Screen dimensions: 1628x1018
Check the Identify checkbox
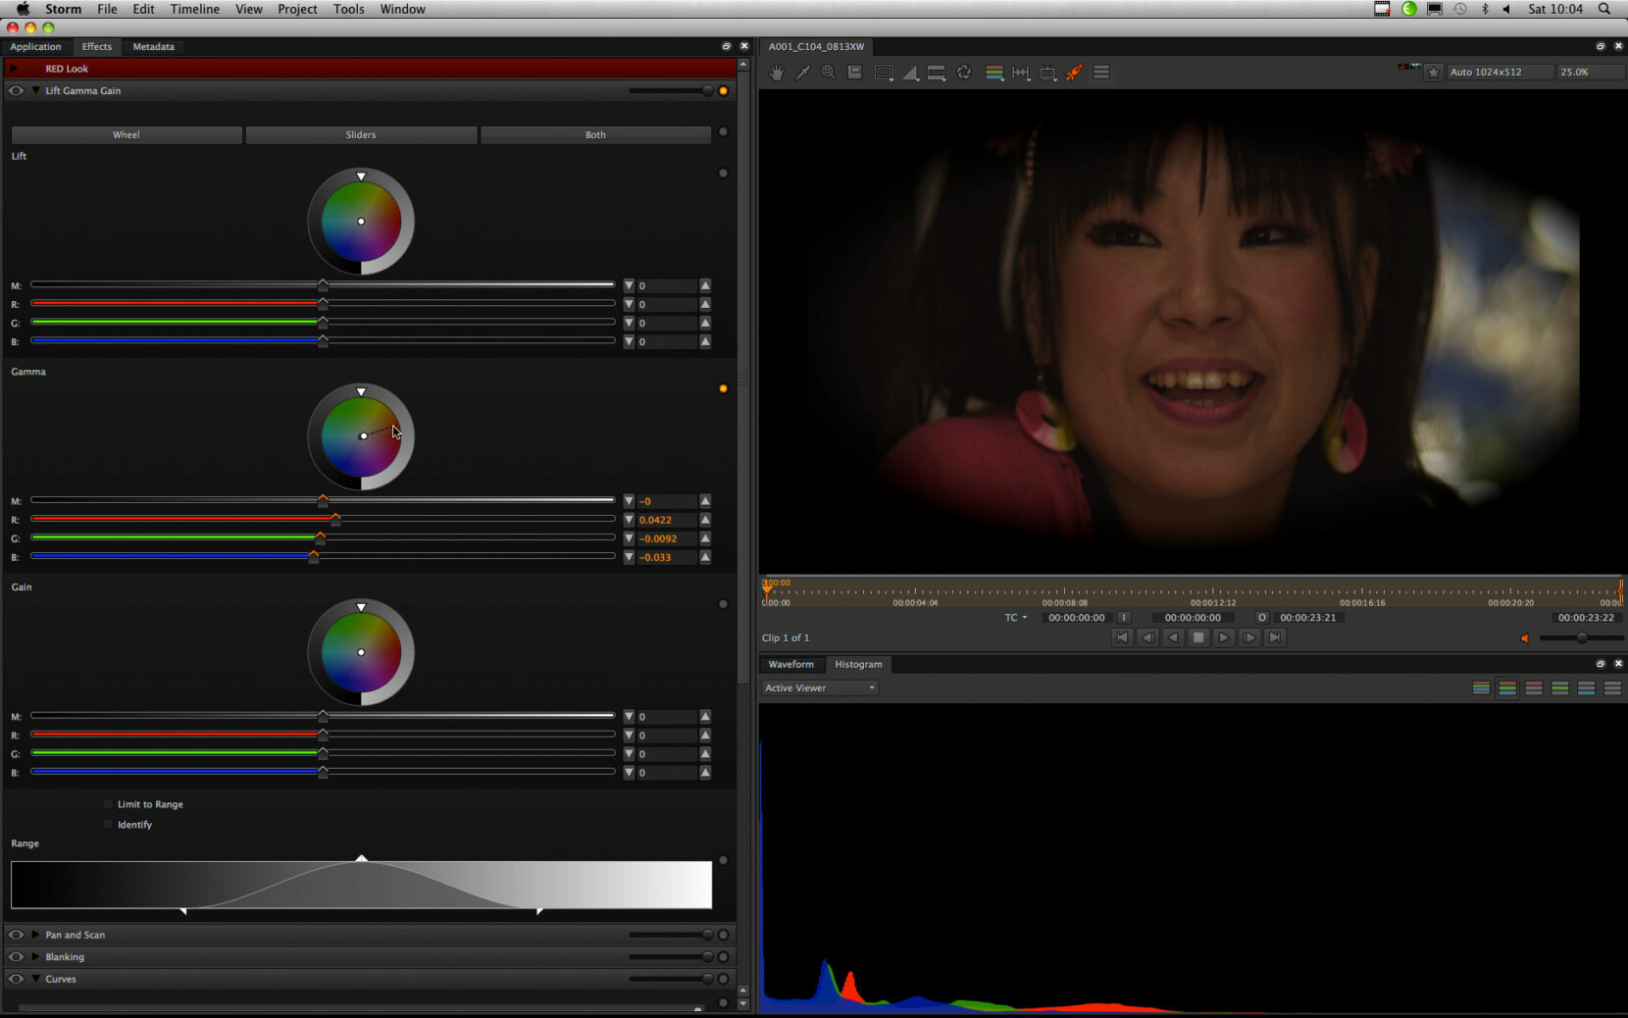pyautogui.click(x=108, y=824)
